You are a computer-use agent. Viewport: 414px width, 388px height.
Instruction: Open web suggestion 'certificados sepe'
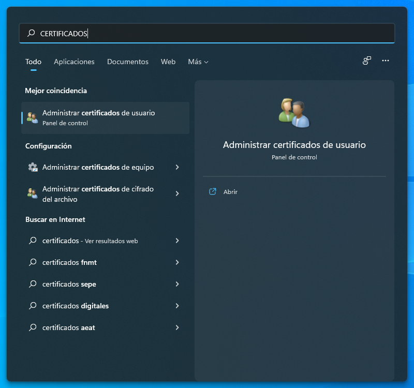[106, 284]
